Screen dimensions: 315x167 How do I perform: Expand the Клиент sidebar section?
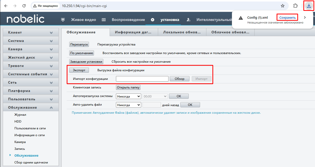tap(31, 32)
